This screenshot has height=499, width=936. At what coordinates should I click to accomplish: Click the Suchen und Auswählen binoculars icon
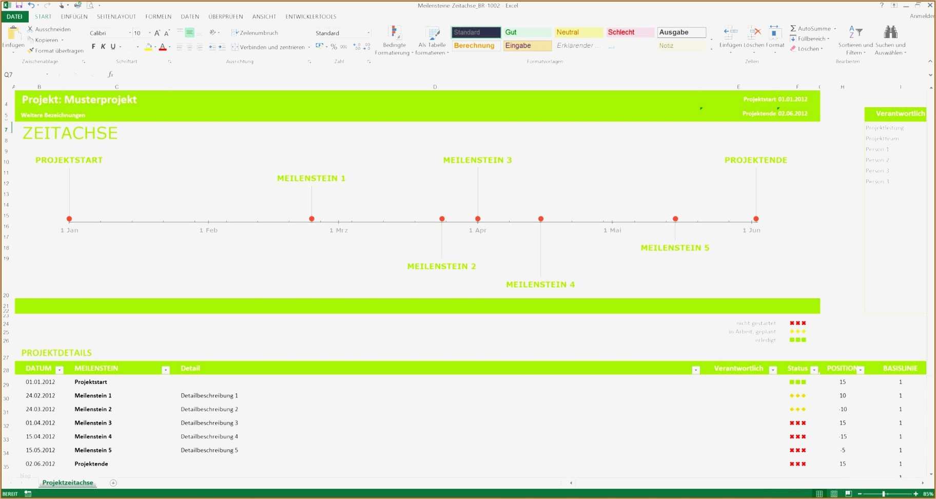[891, 32]
